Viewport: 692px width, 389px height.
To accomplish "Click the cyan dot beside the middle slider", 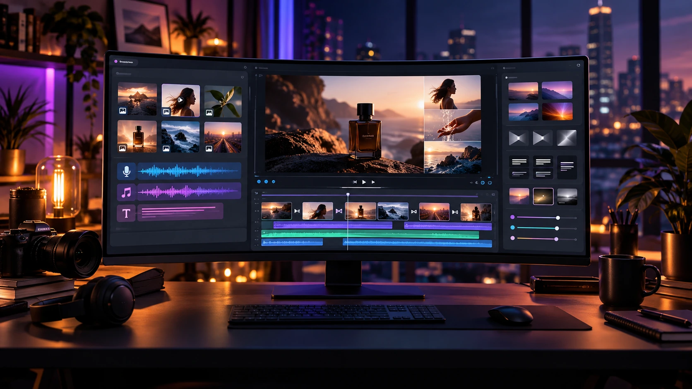I will pos(513,227).
